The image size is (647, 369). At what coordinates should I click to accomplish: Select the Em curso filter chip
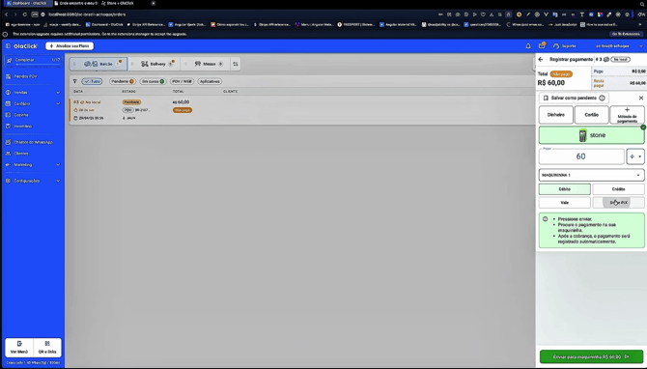pos(154,81)
